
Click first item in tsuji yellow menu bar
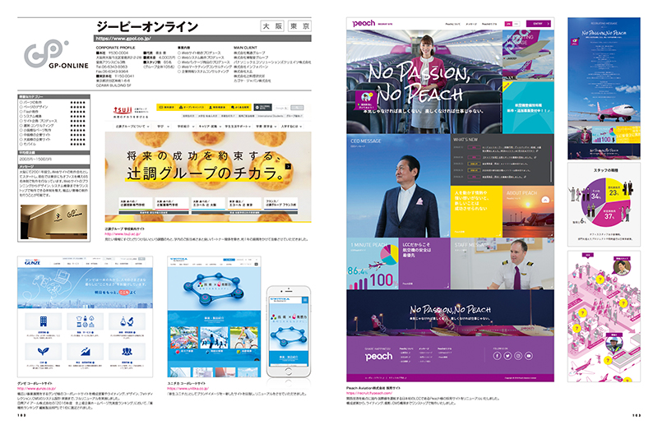click(167, 108)
